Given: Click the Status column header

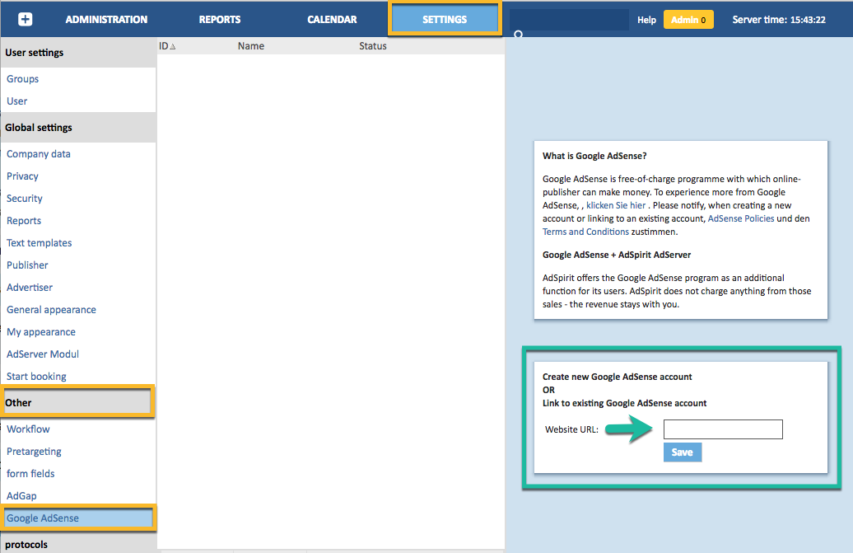Looking at the screenshot, I should [373, 46].
